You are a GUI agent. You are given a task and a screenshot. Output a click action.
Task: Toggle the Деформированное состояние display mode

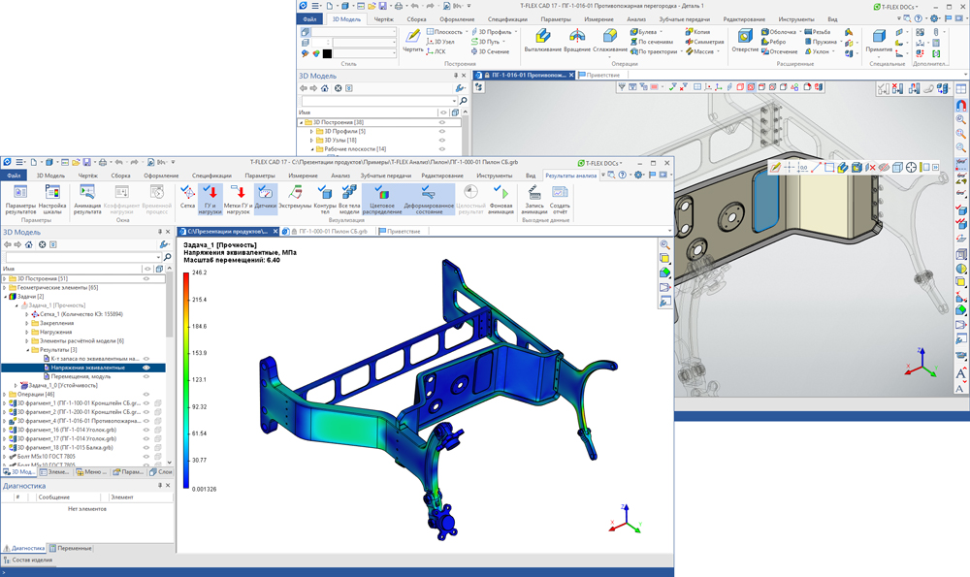pyautogui.click(x=429, y=197)
